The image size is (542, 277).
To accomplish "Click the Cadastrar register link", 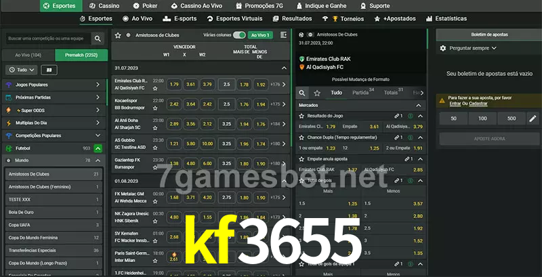I will (478, 104).
